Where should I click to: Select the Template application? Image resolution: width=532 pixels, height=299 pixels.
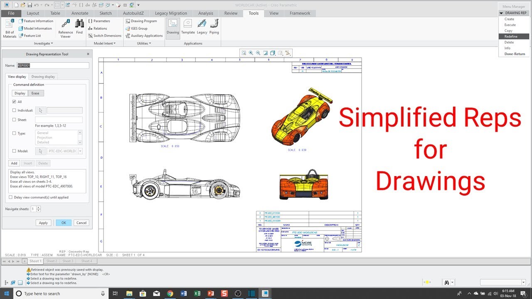point(188,27)
